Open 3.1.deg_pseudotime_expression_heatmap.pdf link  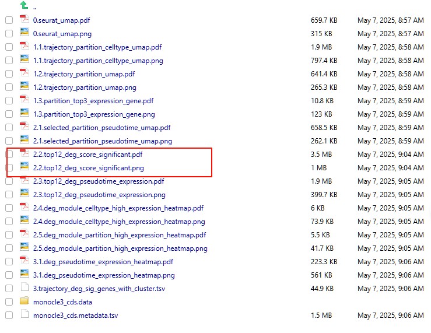click(x=103, y=262)
